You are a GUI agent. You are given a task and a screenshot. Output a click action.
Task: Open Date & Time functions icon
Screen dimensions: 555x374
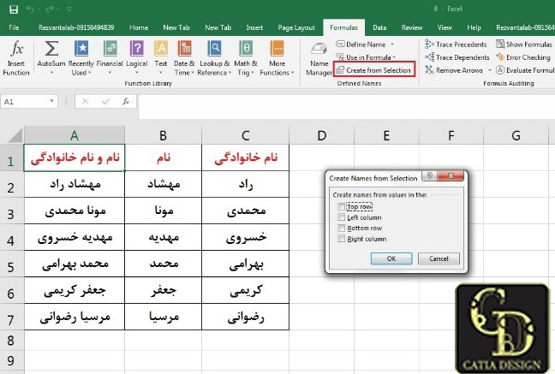tap(184, 49)
